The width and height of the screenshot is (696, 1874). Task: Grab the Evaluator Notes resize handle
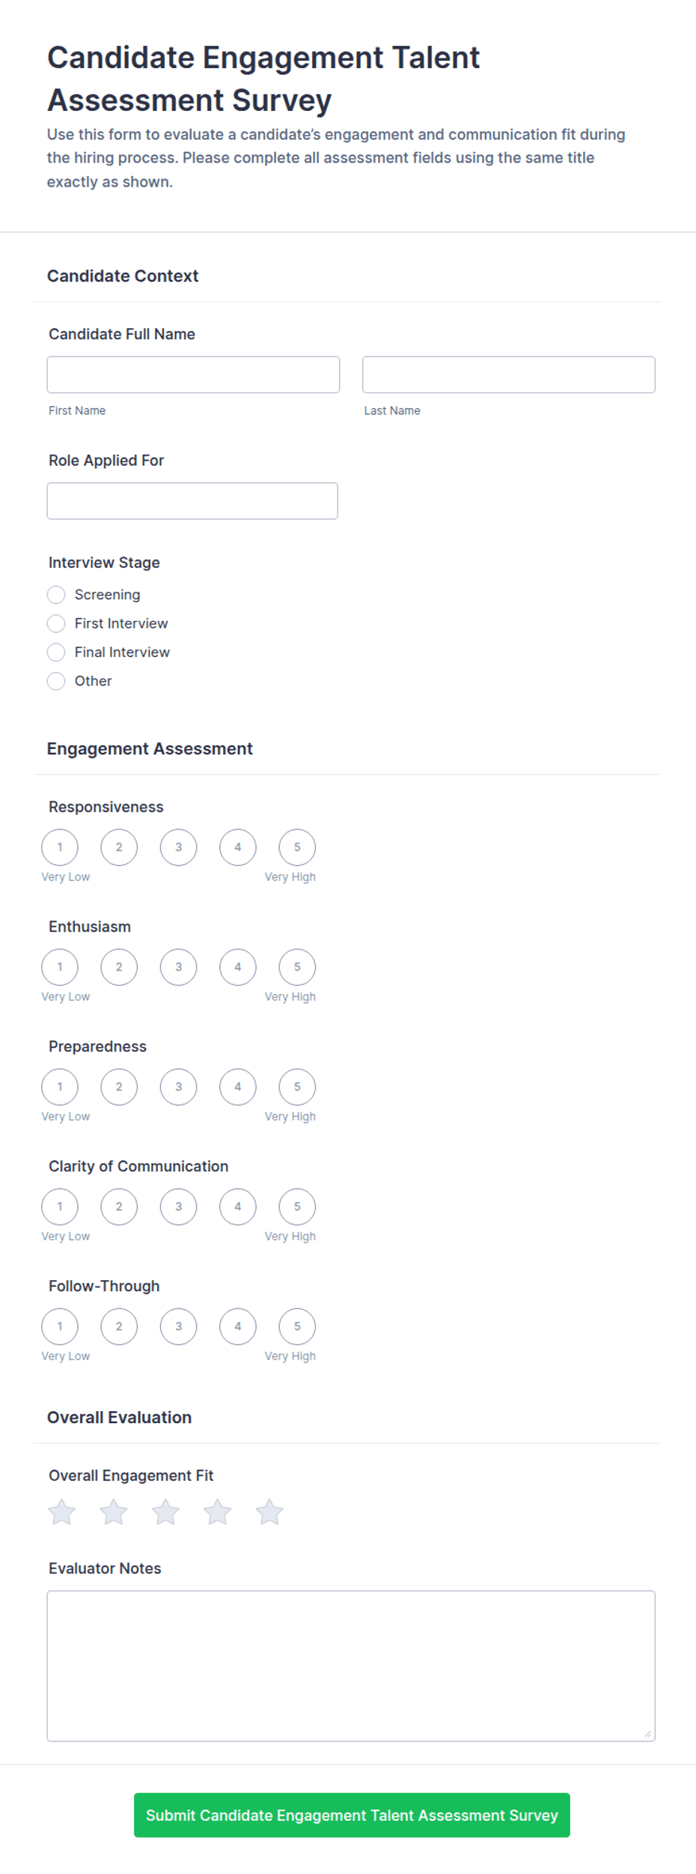(647, 1734)
